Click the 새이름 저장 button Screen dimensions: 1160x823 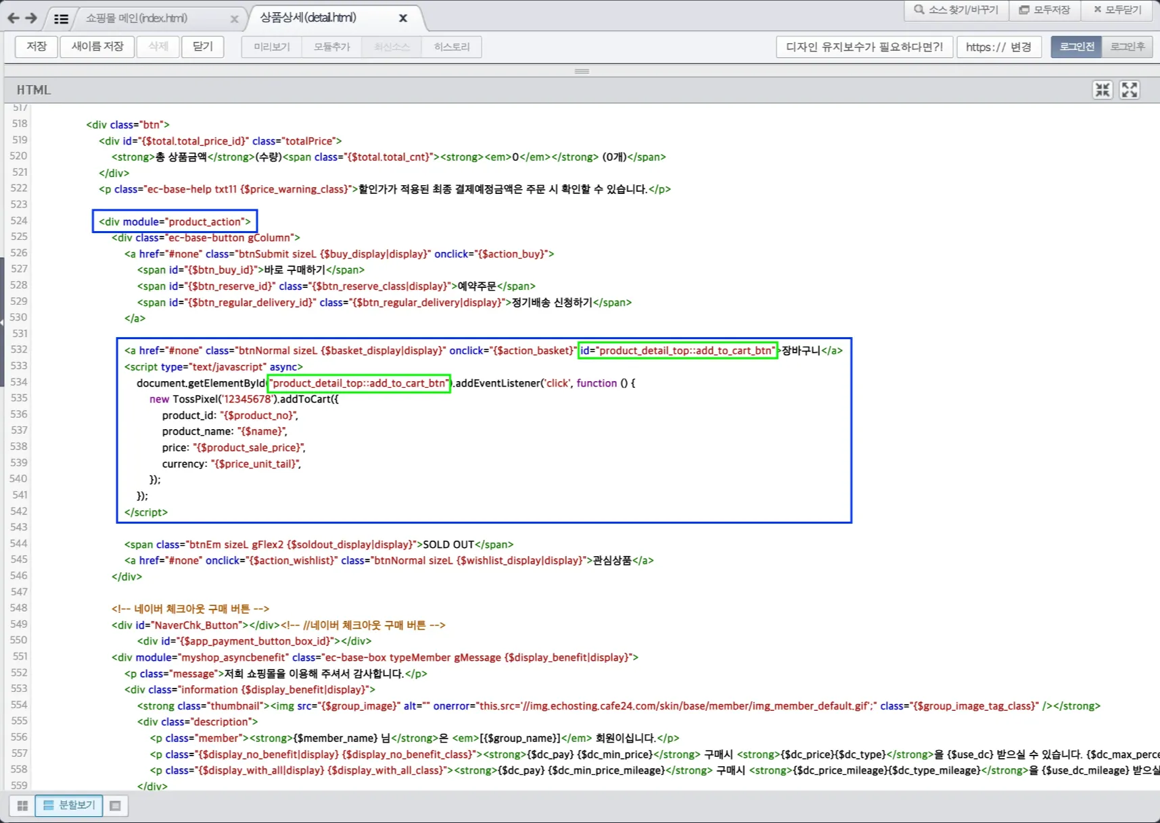[97, 47]
